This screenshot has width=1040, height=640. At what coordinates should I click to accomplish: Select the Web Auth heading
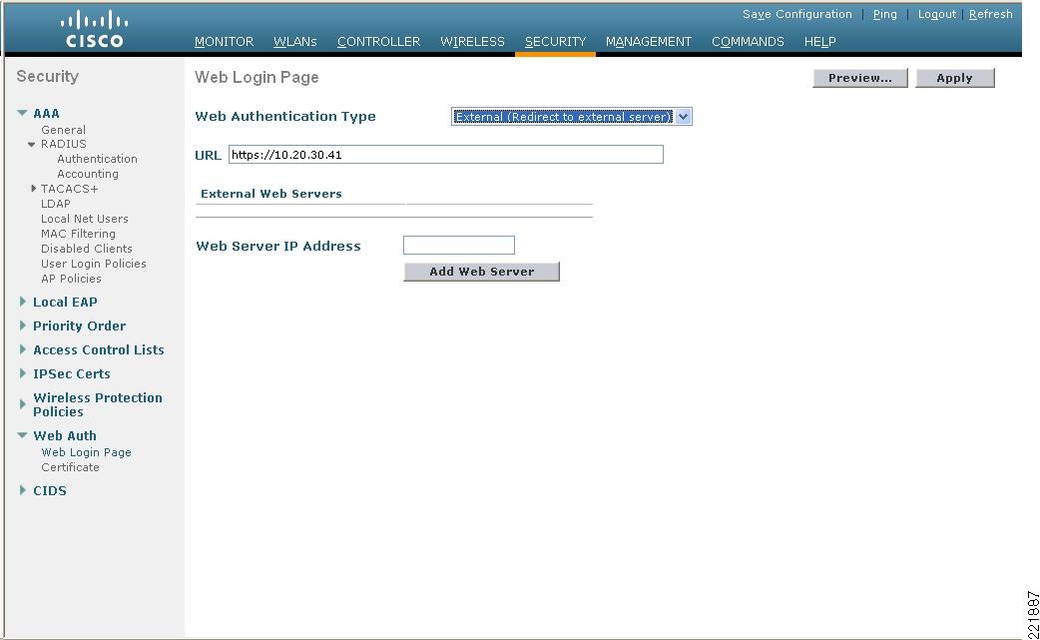pyautogui.click(x=65, y=435)
